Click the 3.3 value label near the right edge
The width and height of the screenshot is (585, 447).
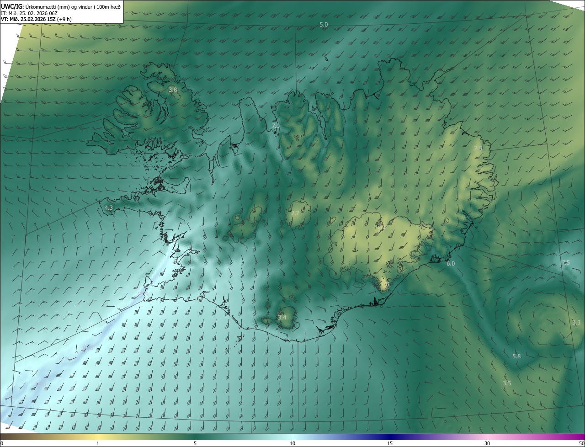tap(576, 323)
